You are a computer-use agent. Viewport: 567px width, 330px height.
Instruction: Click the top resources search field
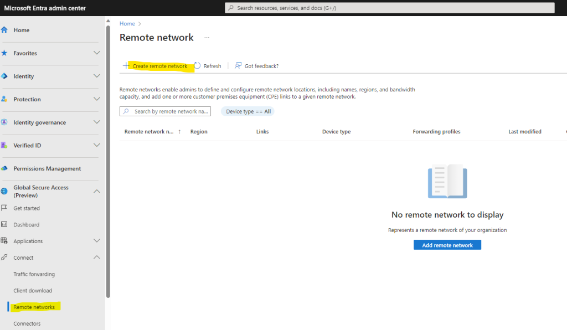click(x=389, y=8)
